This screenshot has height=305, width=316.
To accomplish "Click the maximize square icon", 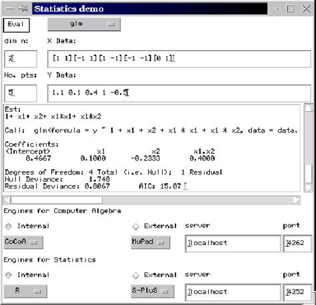I will [290, 9].
